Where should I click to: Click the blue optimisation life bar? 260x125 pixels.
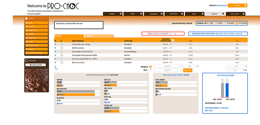click(227, 90)
